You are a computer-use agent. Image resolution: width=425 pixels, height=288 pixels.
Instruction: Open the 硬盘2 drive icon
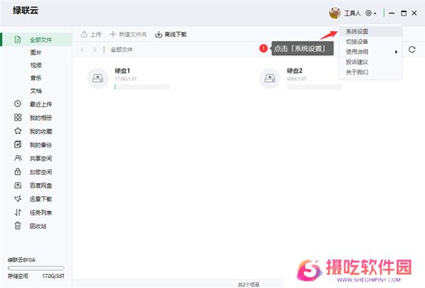(270, 79)
